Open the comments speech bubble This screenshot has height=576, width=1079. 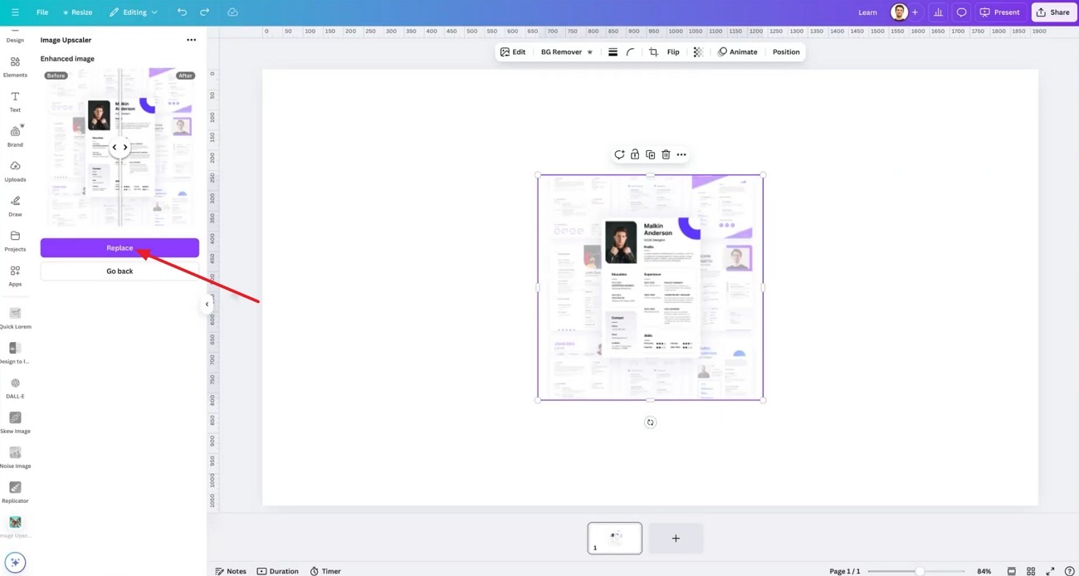[961, 12]
